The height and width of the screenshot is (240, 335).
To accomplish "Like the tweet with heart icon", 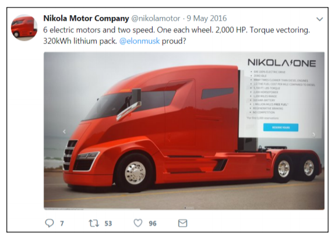I will point(138,223).
